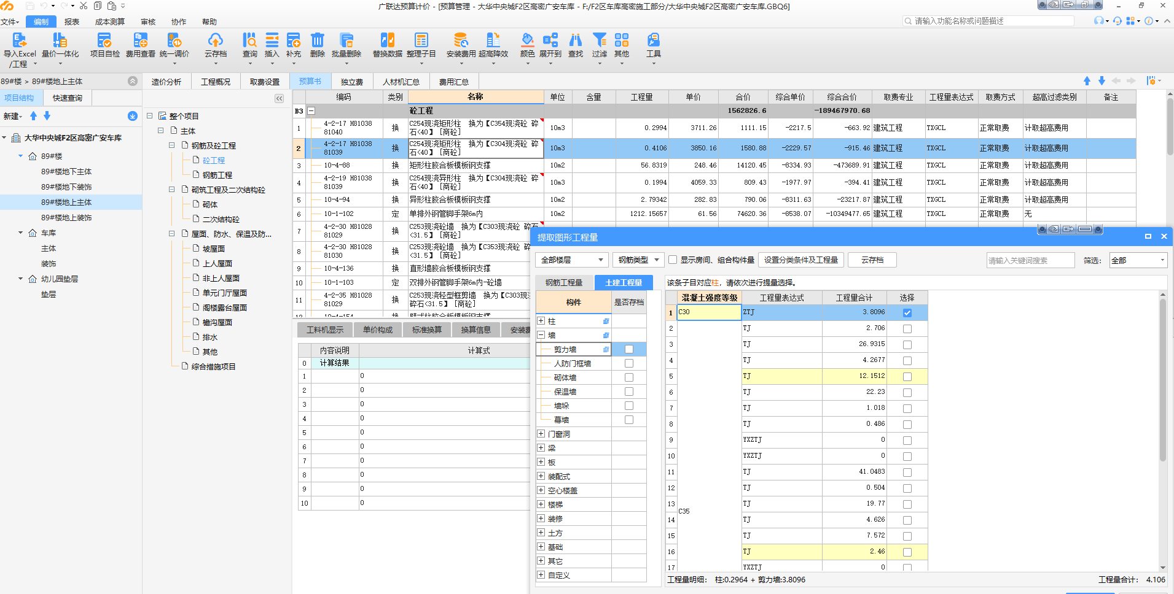
Task: Open the 报表 menu
Action: pos(72,21)
